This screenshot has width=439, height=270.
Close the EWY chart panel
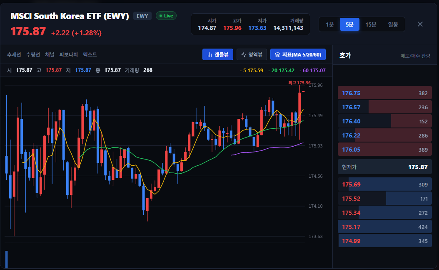(420, 24)
